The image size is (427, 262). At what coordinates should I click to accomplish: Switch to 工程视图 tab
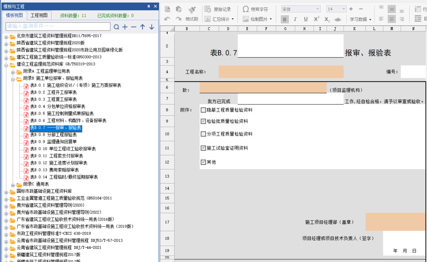tap(39, 15)
